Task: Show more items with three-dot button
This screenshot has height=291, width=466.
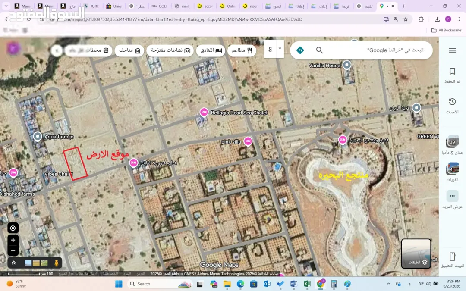Action: pos(452,196)
